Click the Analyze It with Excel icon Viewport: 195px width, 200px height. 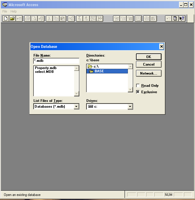click(x=100, y=19)
